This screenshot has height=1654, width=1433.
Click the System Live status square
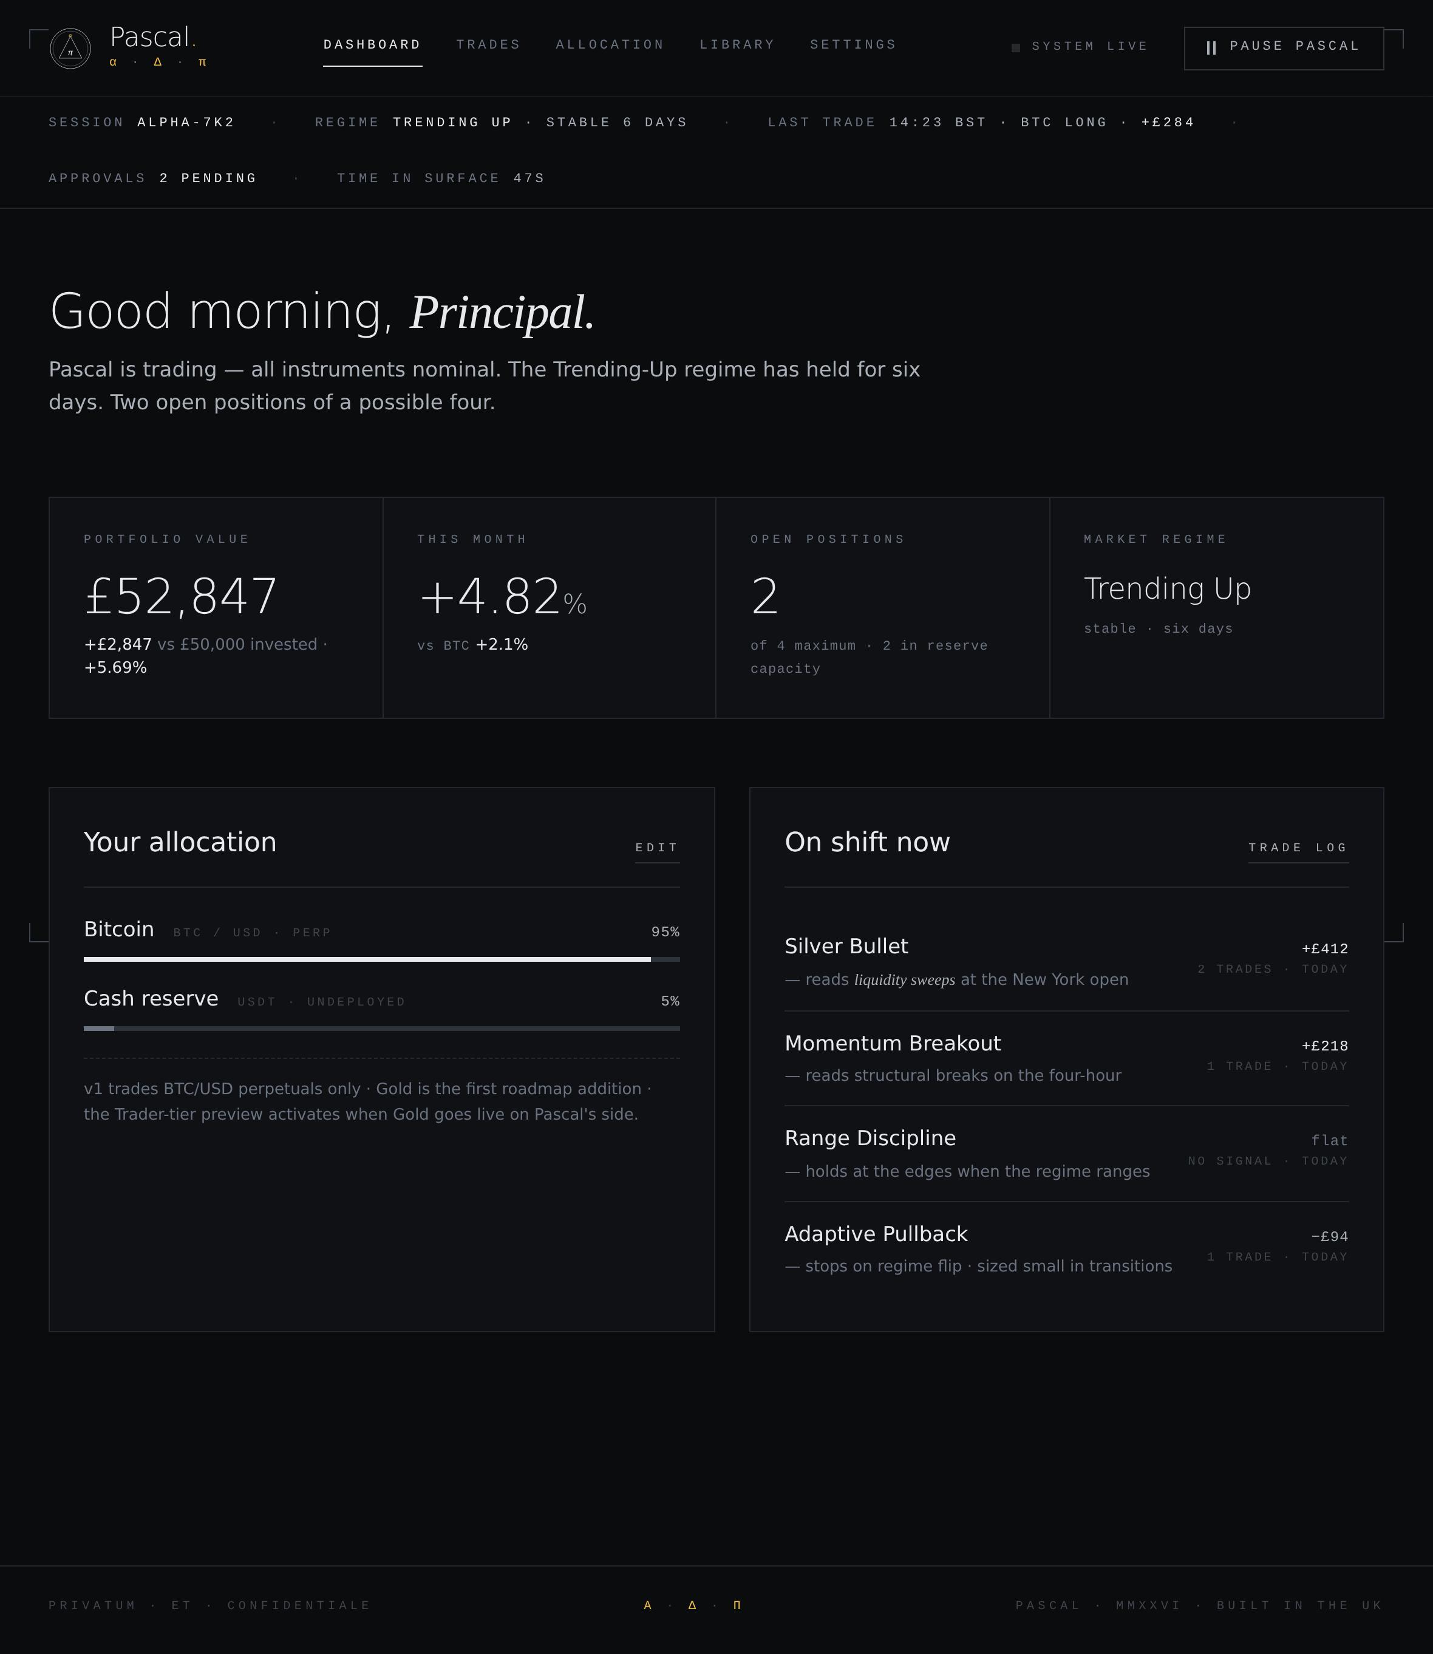[1016, 48]
